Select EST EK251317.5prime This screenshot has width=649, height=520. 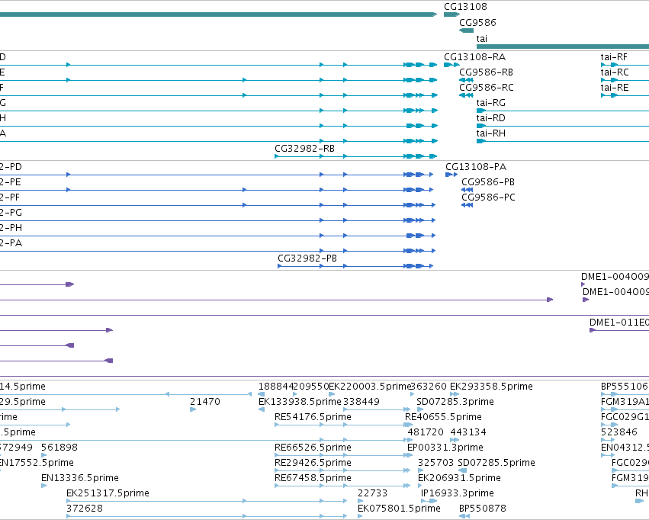click(x=108, y=494)
